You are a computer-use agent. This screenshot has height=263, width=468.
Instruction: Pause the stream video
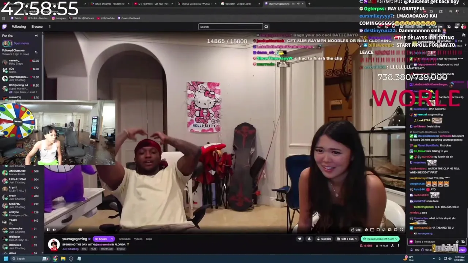tap(48, 230)
